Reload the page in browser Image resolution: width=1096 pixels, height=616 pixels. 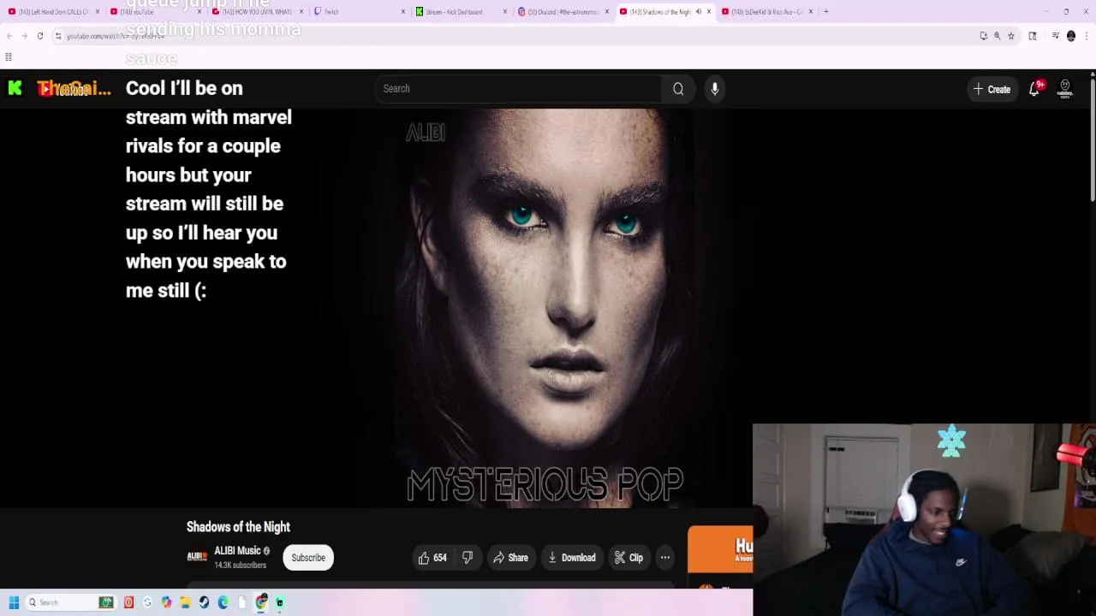39,36
